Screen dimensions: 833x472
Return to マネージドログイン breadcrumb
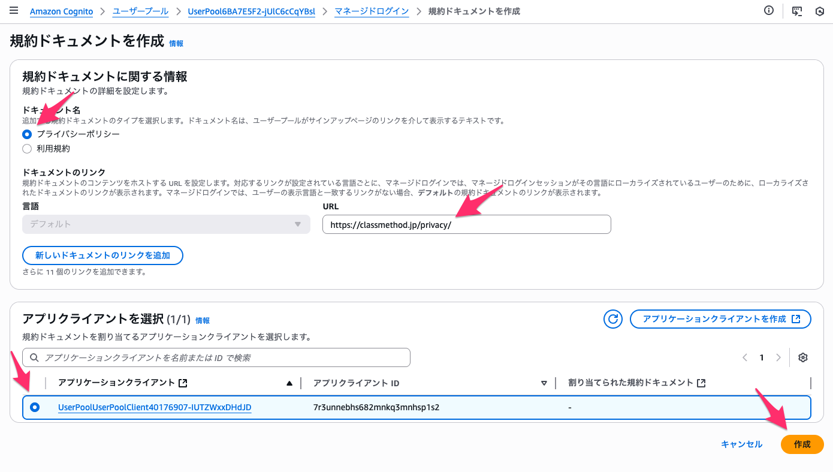click(372, 11)
